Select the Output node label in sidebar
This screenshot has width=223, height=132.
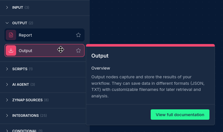(x=25, y=50)
